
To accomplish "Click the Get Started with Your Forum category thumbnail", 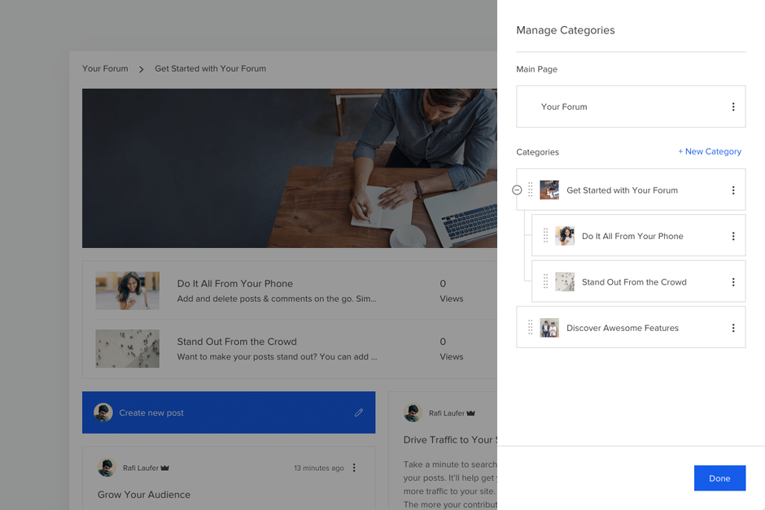I will coord(549,190).
